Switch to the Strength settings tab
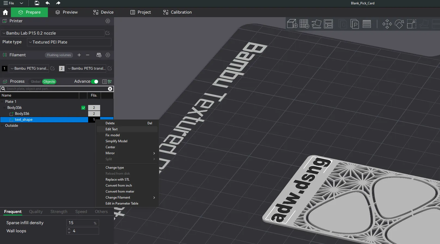Screen dimensions: 440x244 point(59,212)
